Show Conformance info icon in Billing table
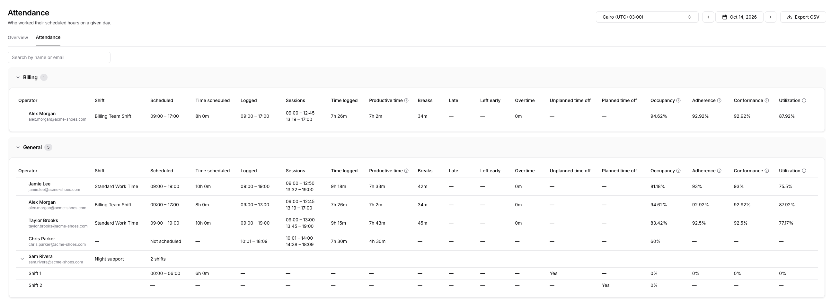This screenshot has height=300, width=831. tap(767, 100)
